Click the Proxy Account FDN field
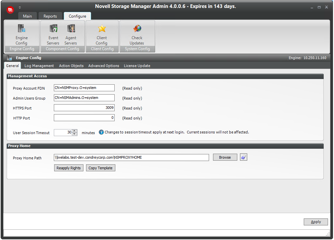This screenshot has height=240, width=334. tap(84, 88)
